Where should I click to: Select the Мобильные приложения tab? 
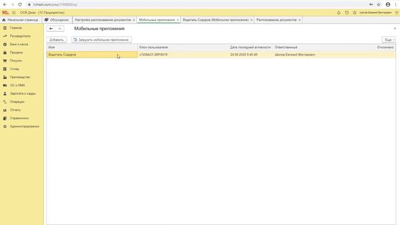click(x=157, y=20)
